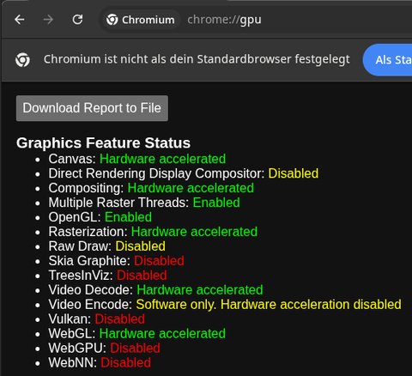Click the Chromium logo in the infobar
Image resolution: width=412 pixels, height=376 pixels.
[22, 60]
